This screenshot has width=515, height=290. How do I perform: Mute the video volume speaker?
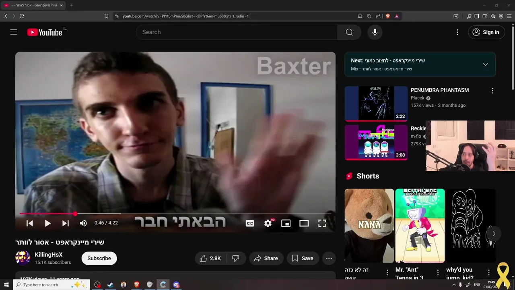point(83,223)
